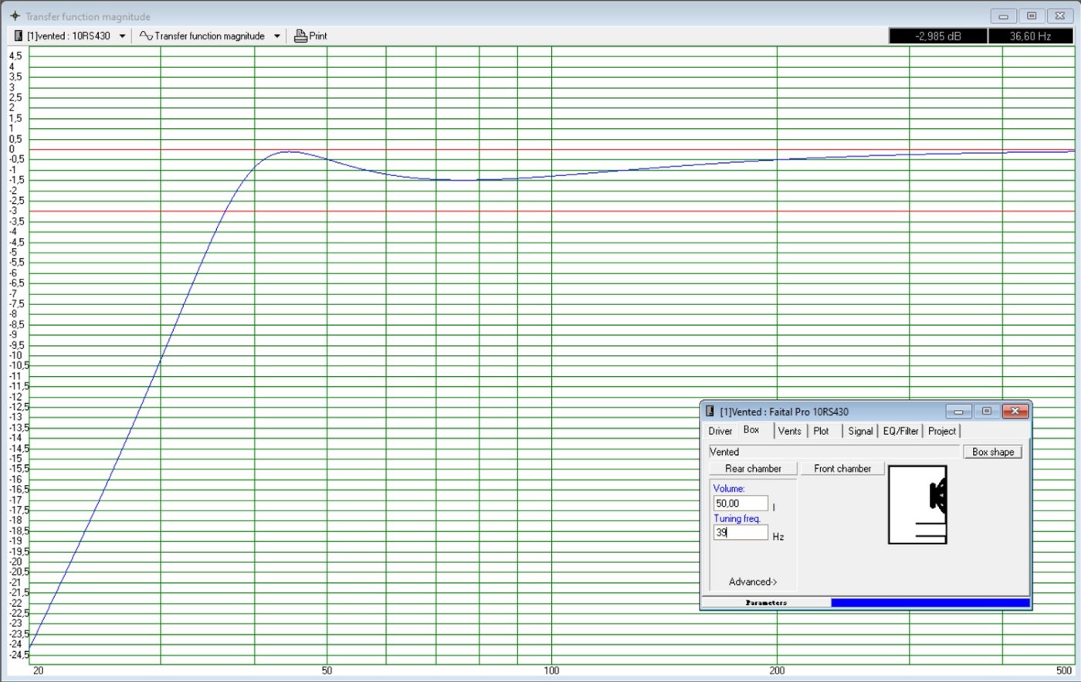Click the box icon in Faital Pro title bar

[710, 412]
